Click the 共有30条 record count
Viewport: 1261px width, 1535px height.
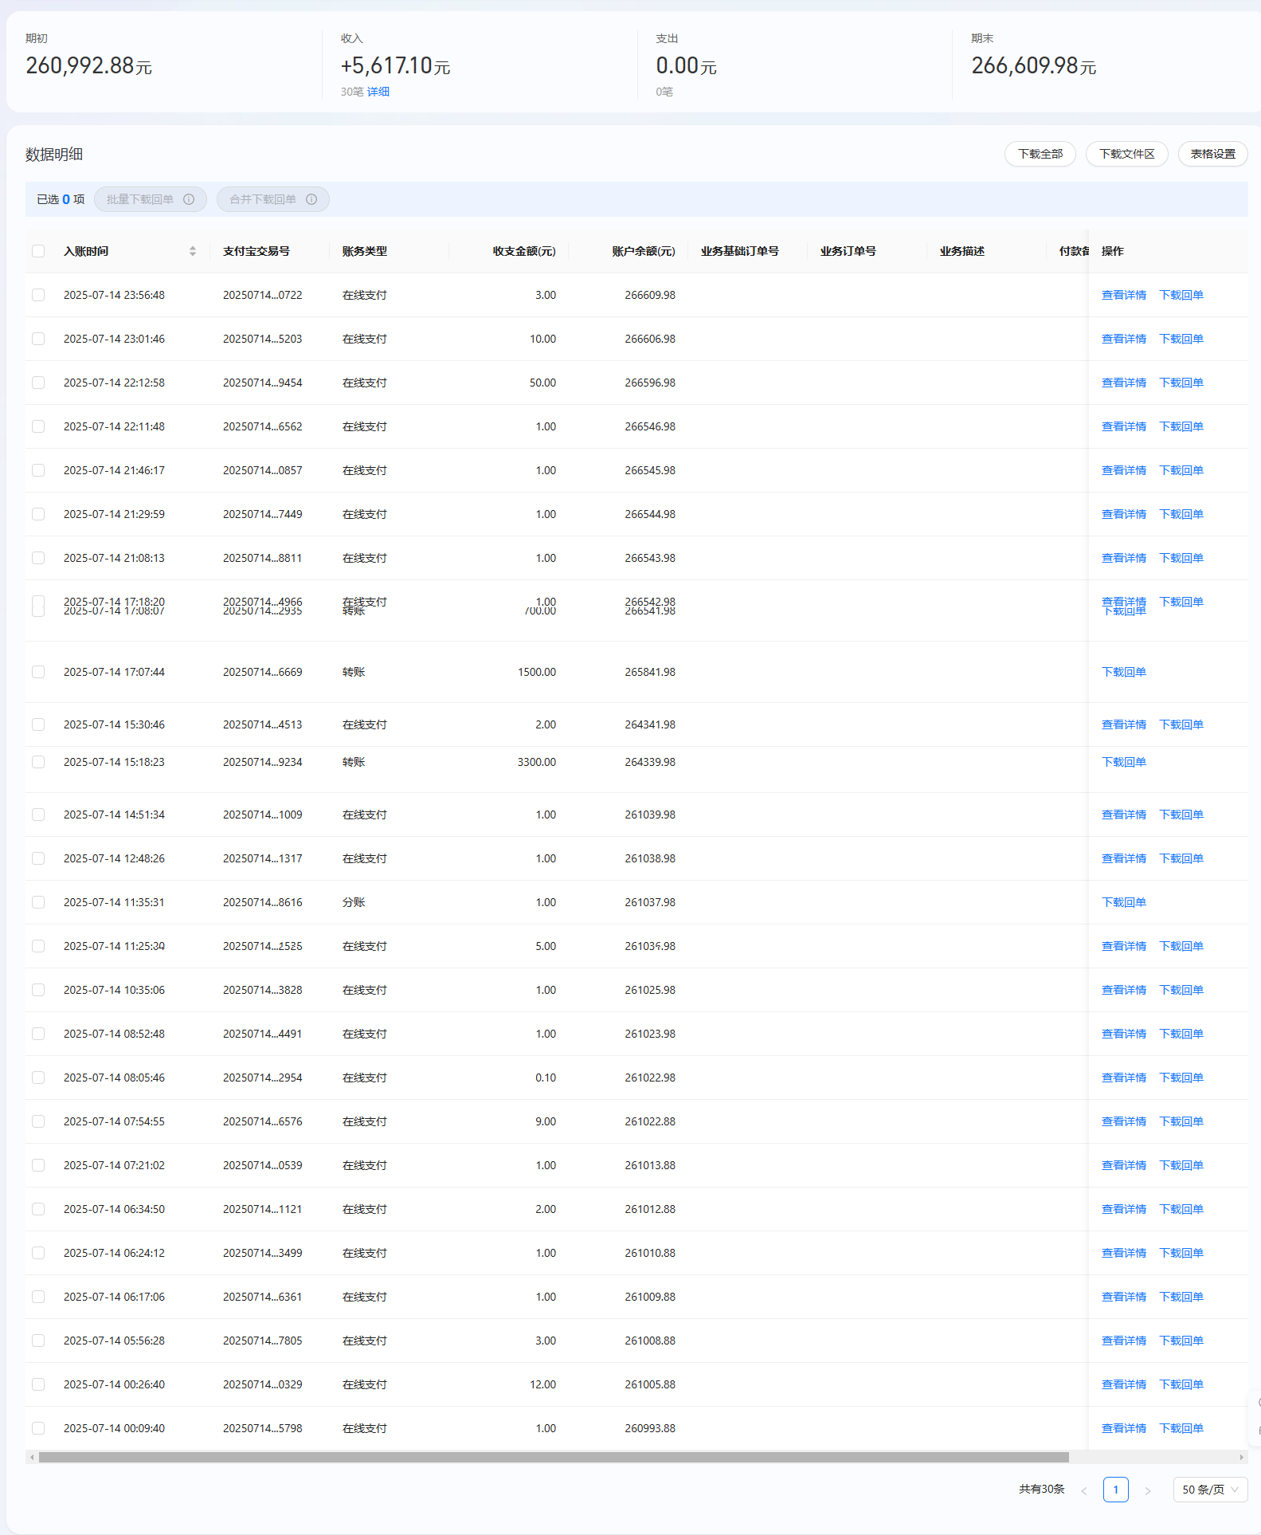1042,1489
